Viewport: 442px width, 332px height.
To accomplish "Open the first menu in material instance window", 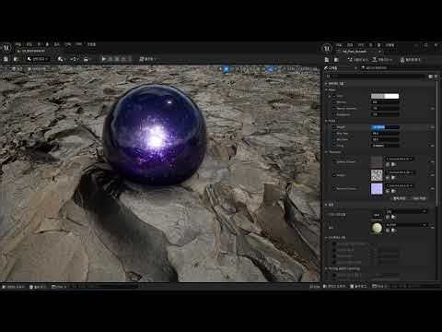I will (338, 45).
